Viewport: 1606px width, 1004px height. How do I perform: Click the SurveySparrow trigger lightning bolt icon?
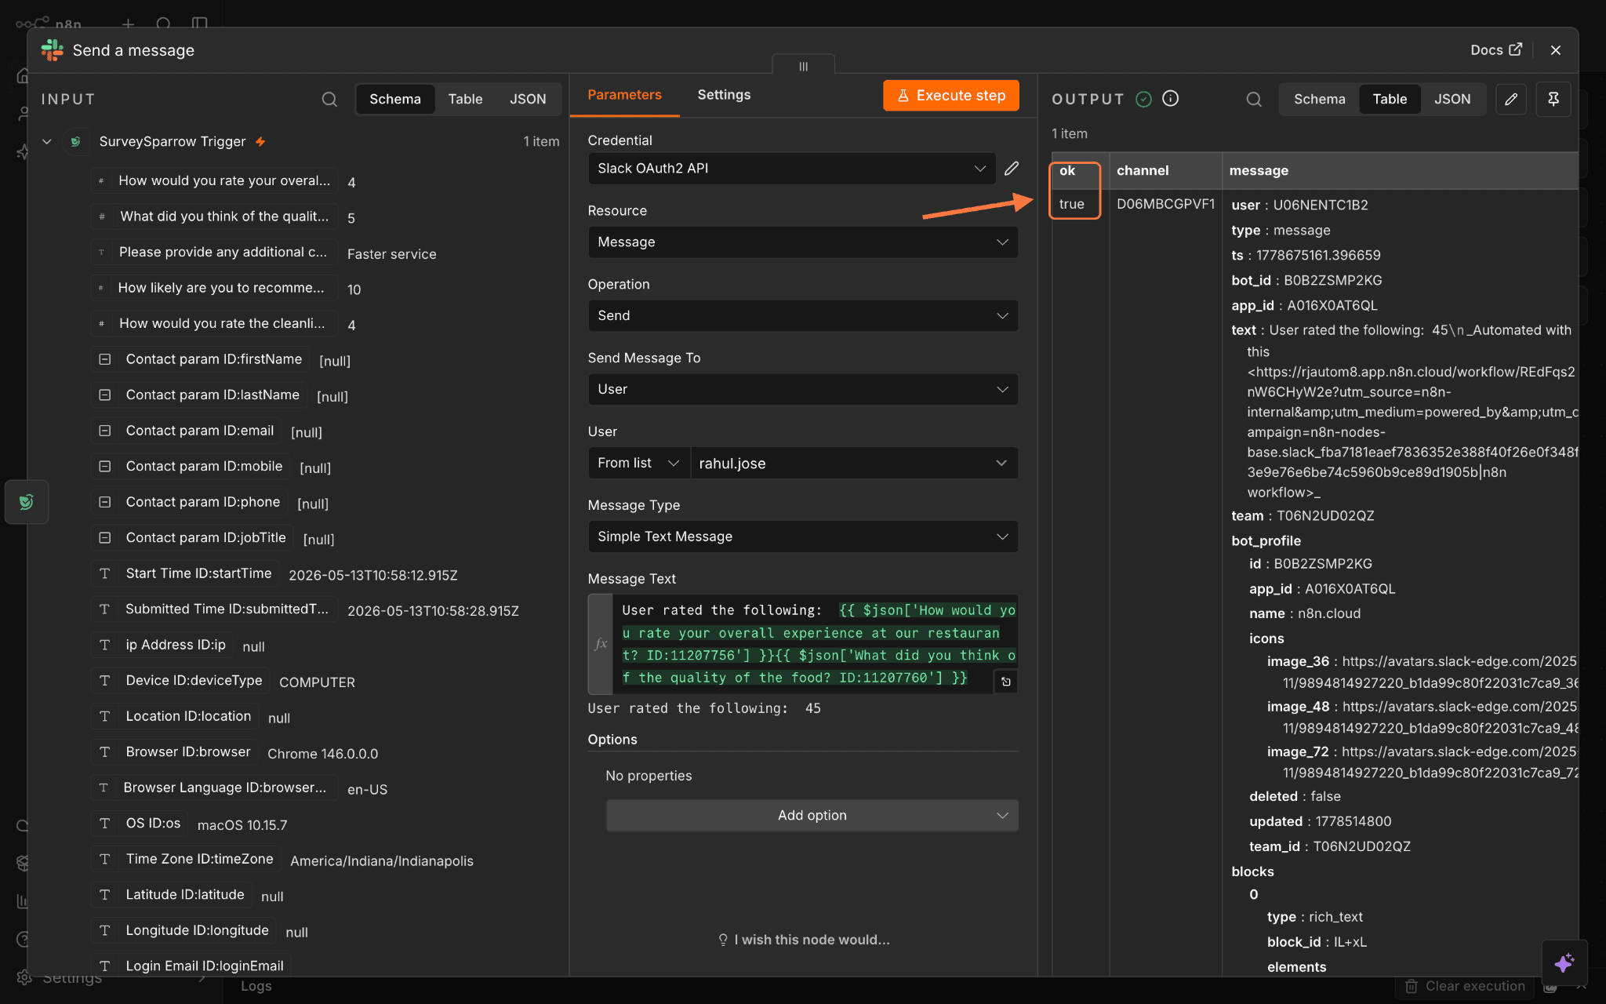(x=260, y=141)
